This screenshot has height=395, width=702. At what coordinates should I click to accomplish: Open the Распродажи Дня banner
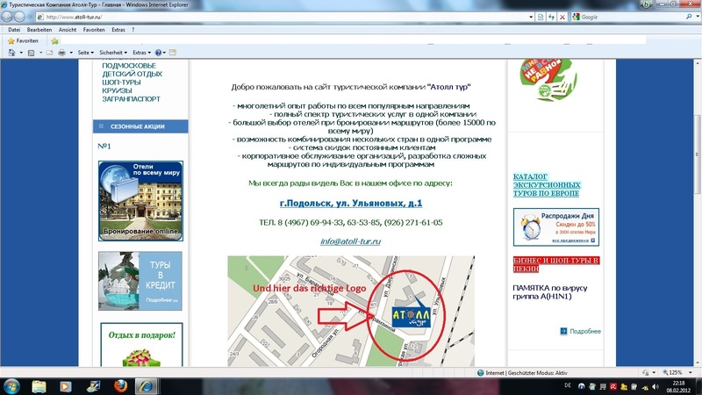click(556, 227)
